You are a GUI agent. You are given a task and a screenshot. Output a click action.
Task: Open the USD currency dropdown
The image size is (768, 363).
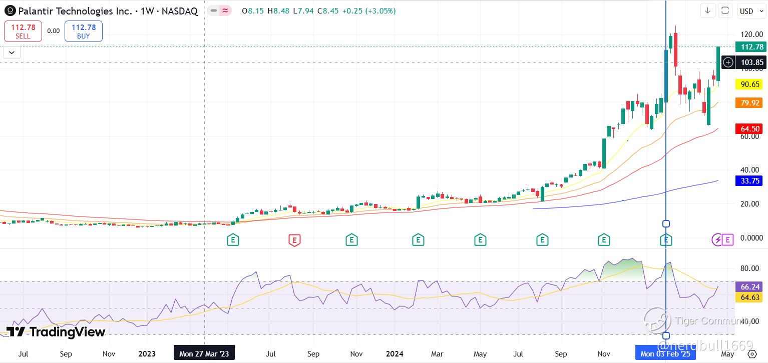click(751, 11)
